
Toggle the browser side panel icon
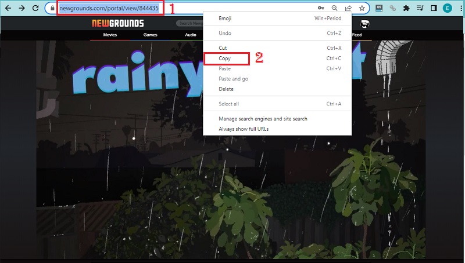coord(434,8)
